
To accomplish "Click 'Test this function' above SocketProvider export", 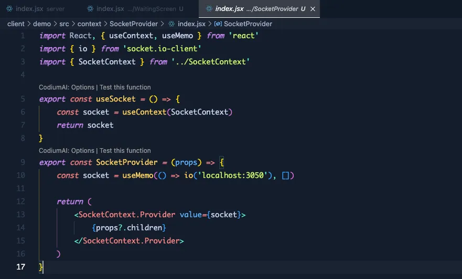I will coord(125,151).
